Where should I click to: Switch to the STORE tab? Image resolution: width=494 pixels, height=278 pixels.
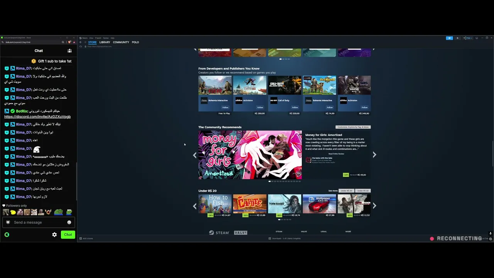(92, 42)
